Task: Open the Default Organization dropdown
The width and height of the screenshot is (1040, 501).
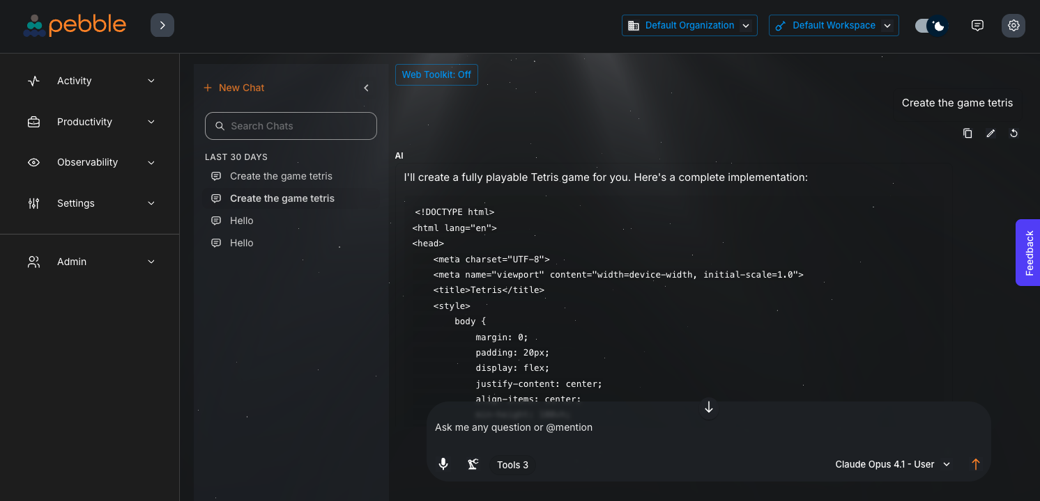Action: point(689,26)
